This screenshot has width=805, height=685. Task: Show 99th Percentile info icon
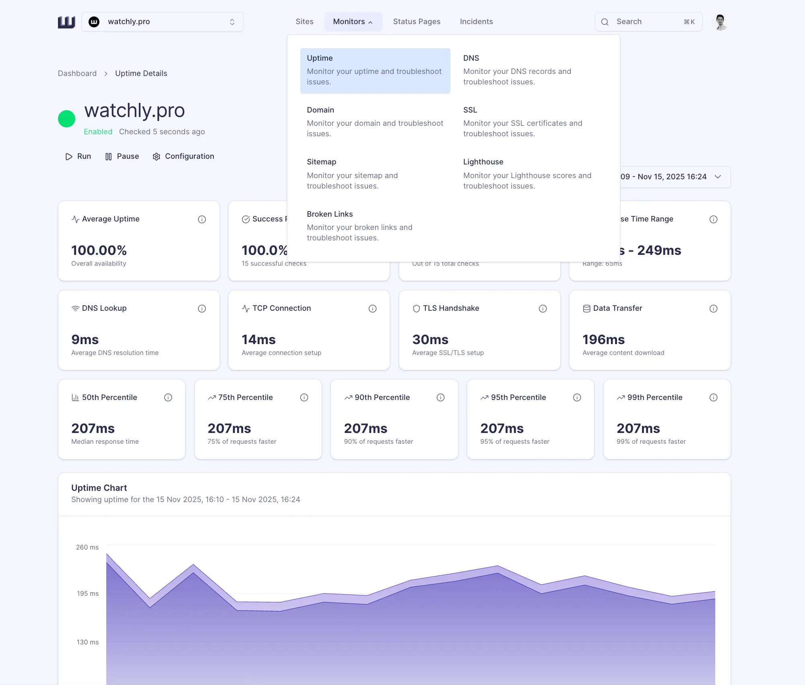tap(713, 398)
